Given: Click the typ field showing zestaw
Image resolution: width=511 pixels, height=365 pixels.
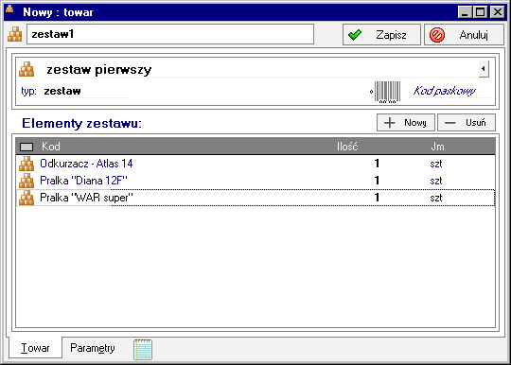Looking at the screenshot, I should tap(84, 91).
